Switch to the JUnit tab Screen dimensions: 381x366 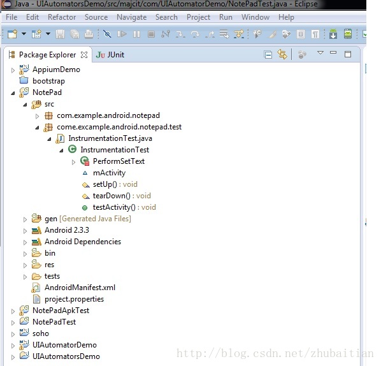coord(110,55)
